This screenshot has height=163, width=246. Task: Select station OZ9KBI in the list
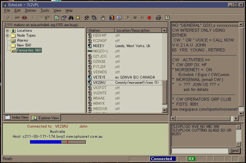tap(125, 62)
